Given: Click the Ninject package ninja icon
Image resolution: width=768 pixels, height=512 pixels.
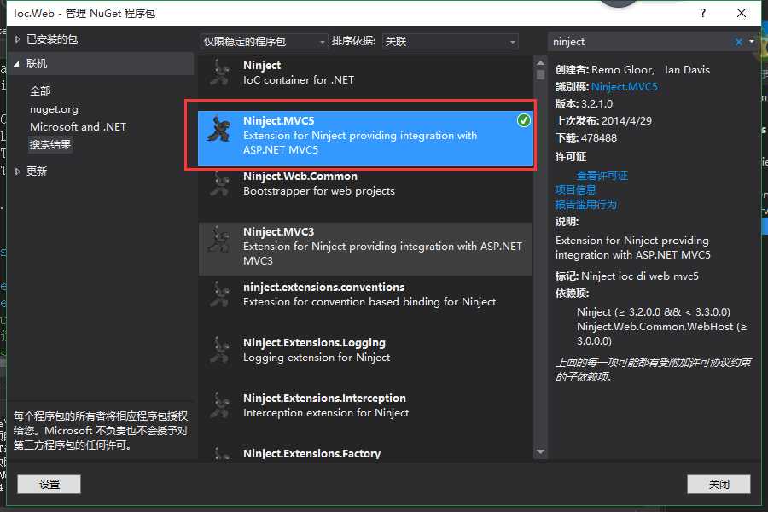Looking at the screenshot, I should [x=220, y=73].
